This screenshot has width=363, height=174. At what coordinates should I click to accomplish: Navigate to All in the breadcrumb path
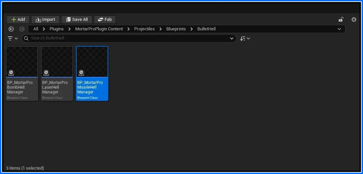pyautogui.click(x=36, y=29)
